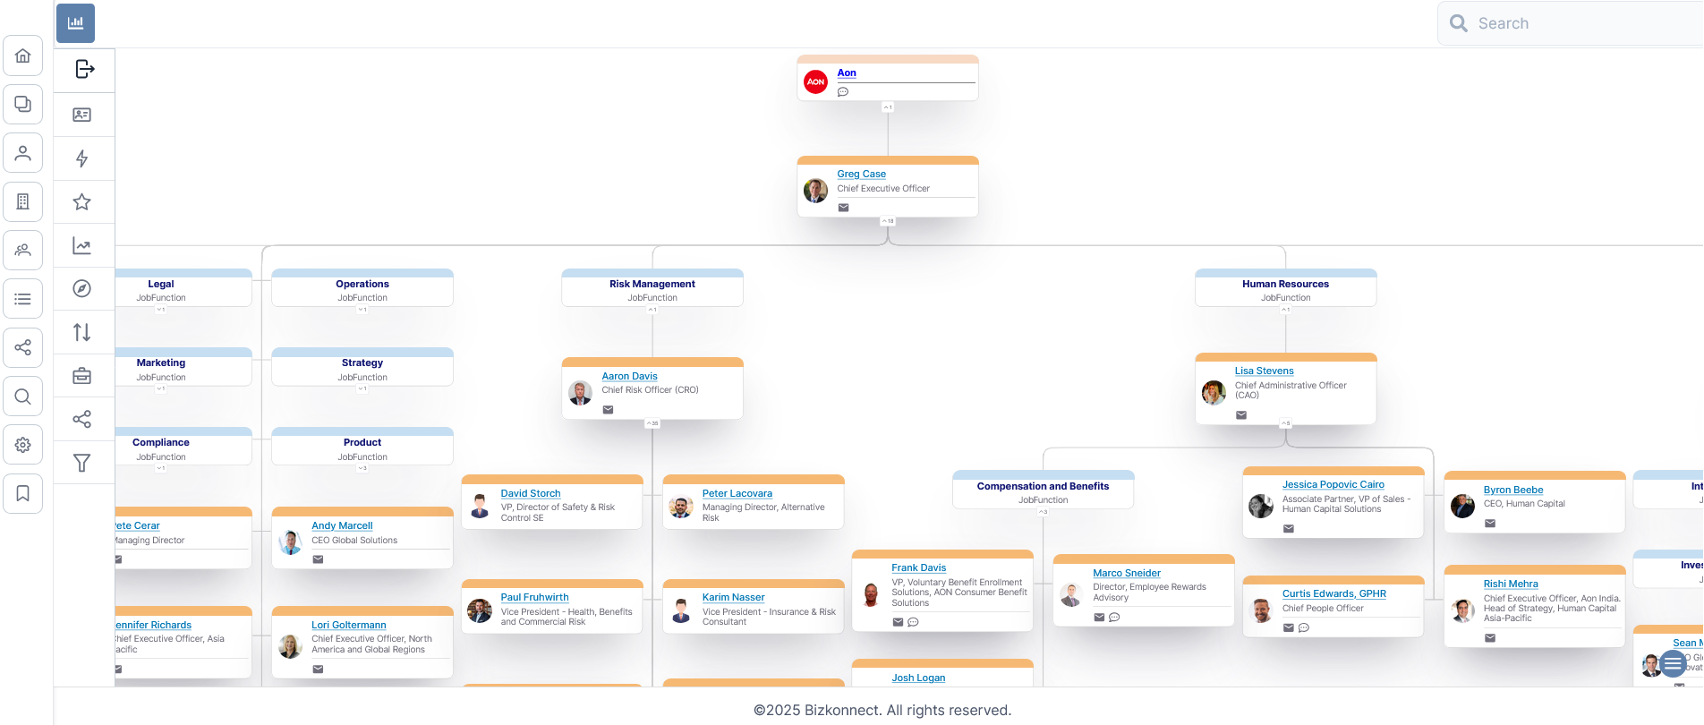This screenshot has height=725, width=1704.
Task: Click the share icon in second toolbar
Action: point(81,419)
